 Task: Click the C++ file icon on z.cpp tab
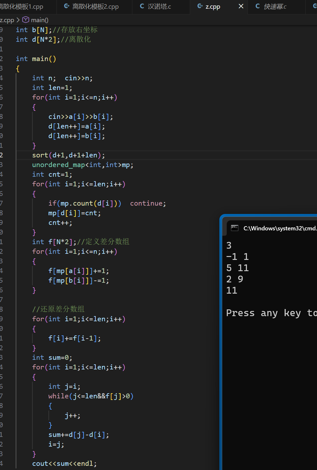point(200,6)
